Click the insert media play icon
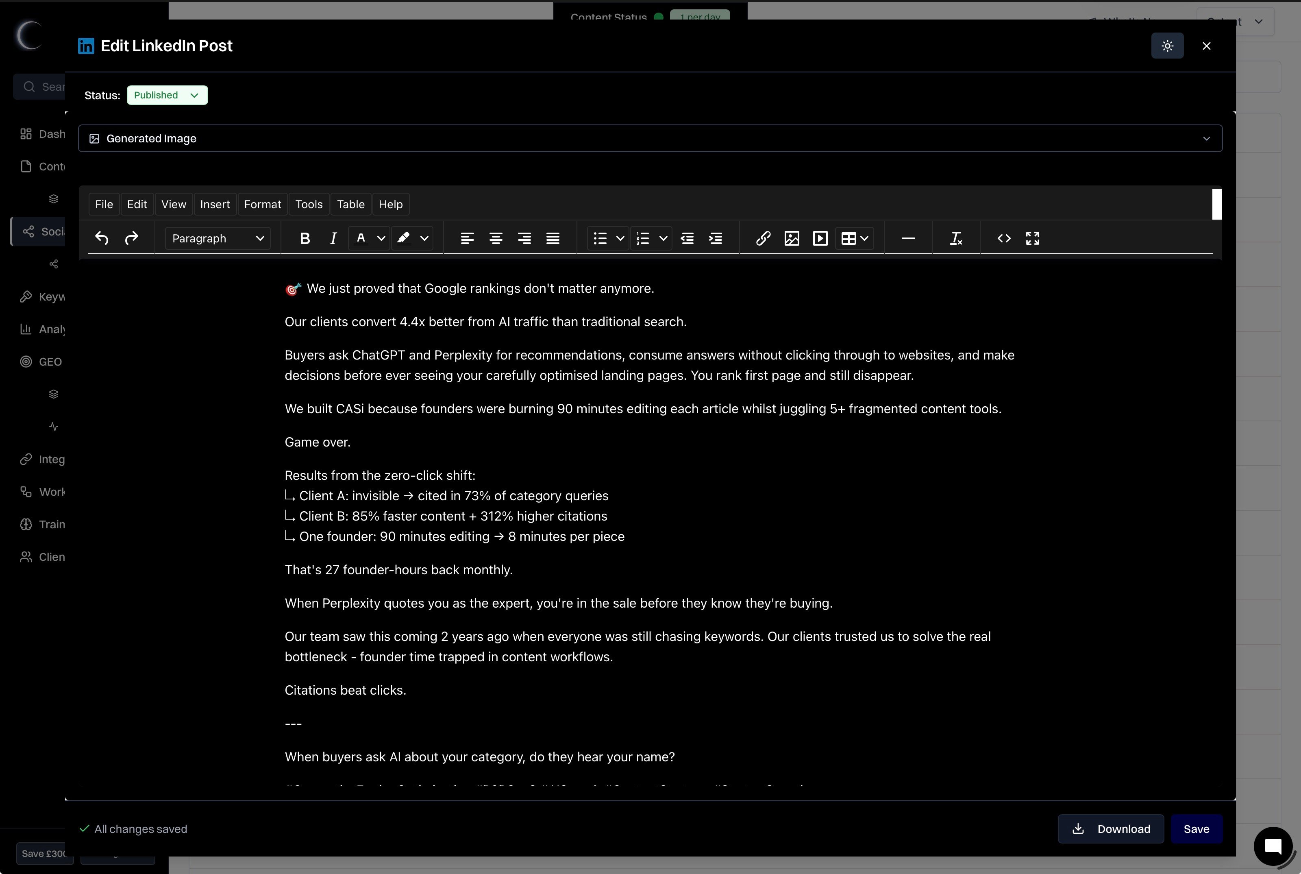1301x874 pixels. [x=820, y=238]
